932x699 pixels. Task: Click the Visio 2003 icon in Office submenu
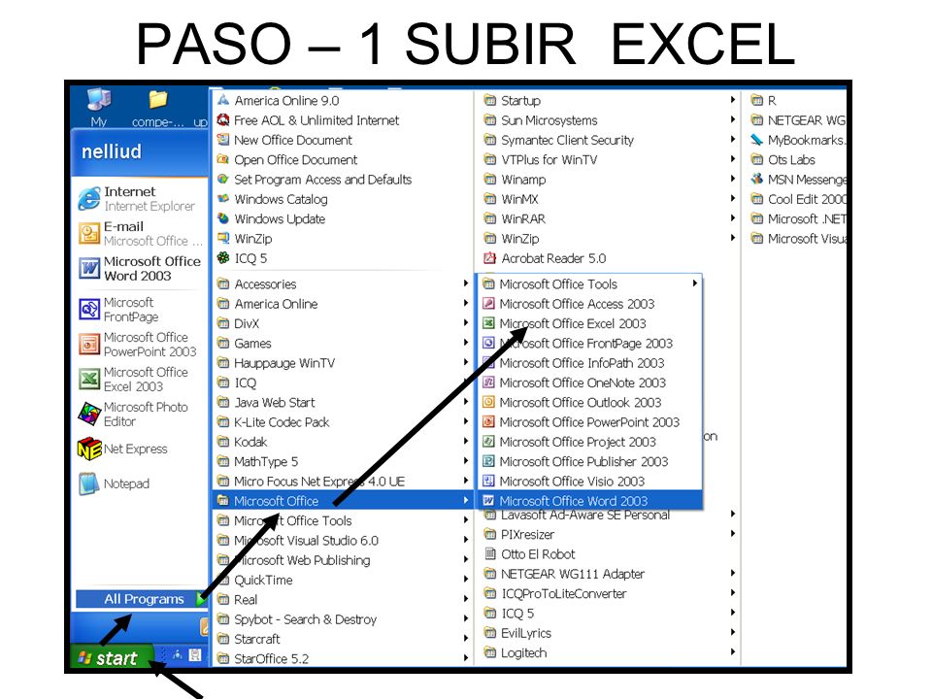click(x=488, y=481)
